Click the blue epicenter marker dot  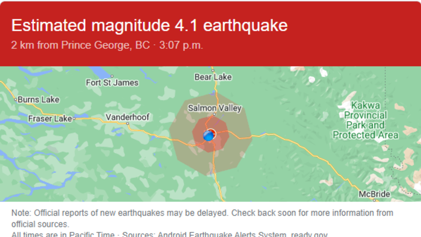click(208, 136)
